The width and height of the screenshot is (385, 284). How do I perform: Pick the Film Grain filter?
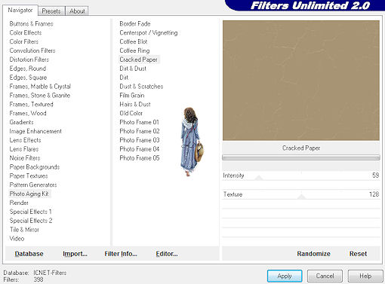(132, 96)
